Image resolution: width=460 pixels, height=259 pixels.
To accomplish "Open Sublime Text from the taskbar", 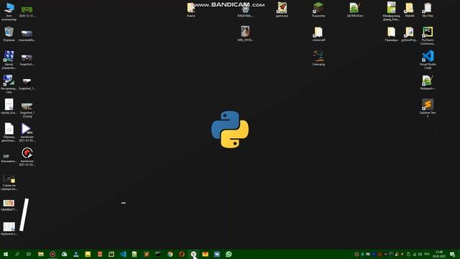I will [147, 254].
